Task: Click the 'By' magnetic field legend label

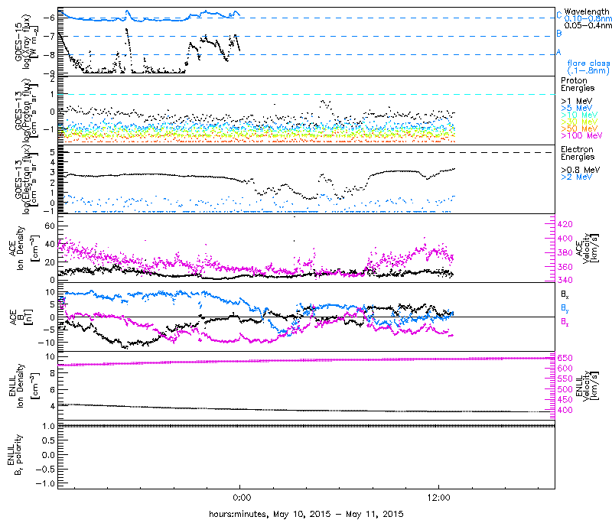Action: pyautogui.click(x=565, y=307)
